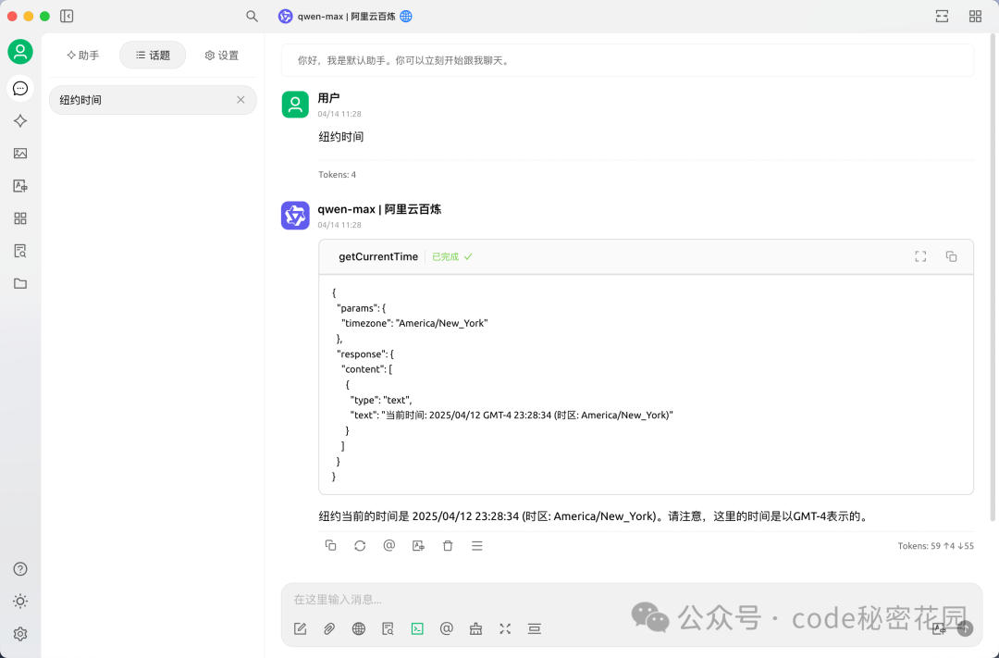Clear messages with broom icon
Viewport: 999px width, 658px height.
(x=476, y=629)
